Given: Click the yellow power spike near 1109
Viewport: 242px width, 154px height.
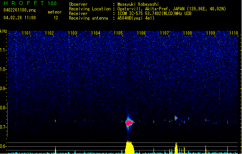Looking at the screenshot, I should pyautogui.click(x=205, y=150).
